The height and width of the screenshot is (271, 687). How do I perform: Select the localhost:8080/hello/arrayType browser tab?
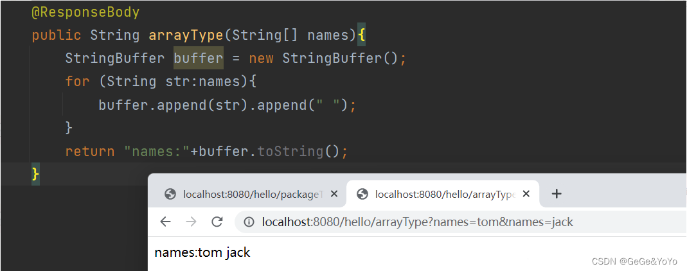click(x=443, y=194)
